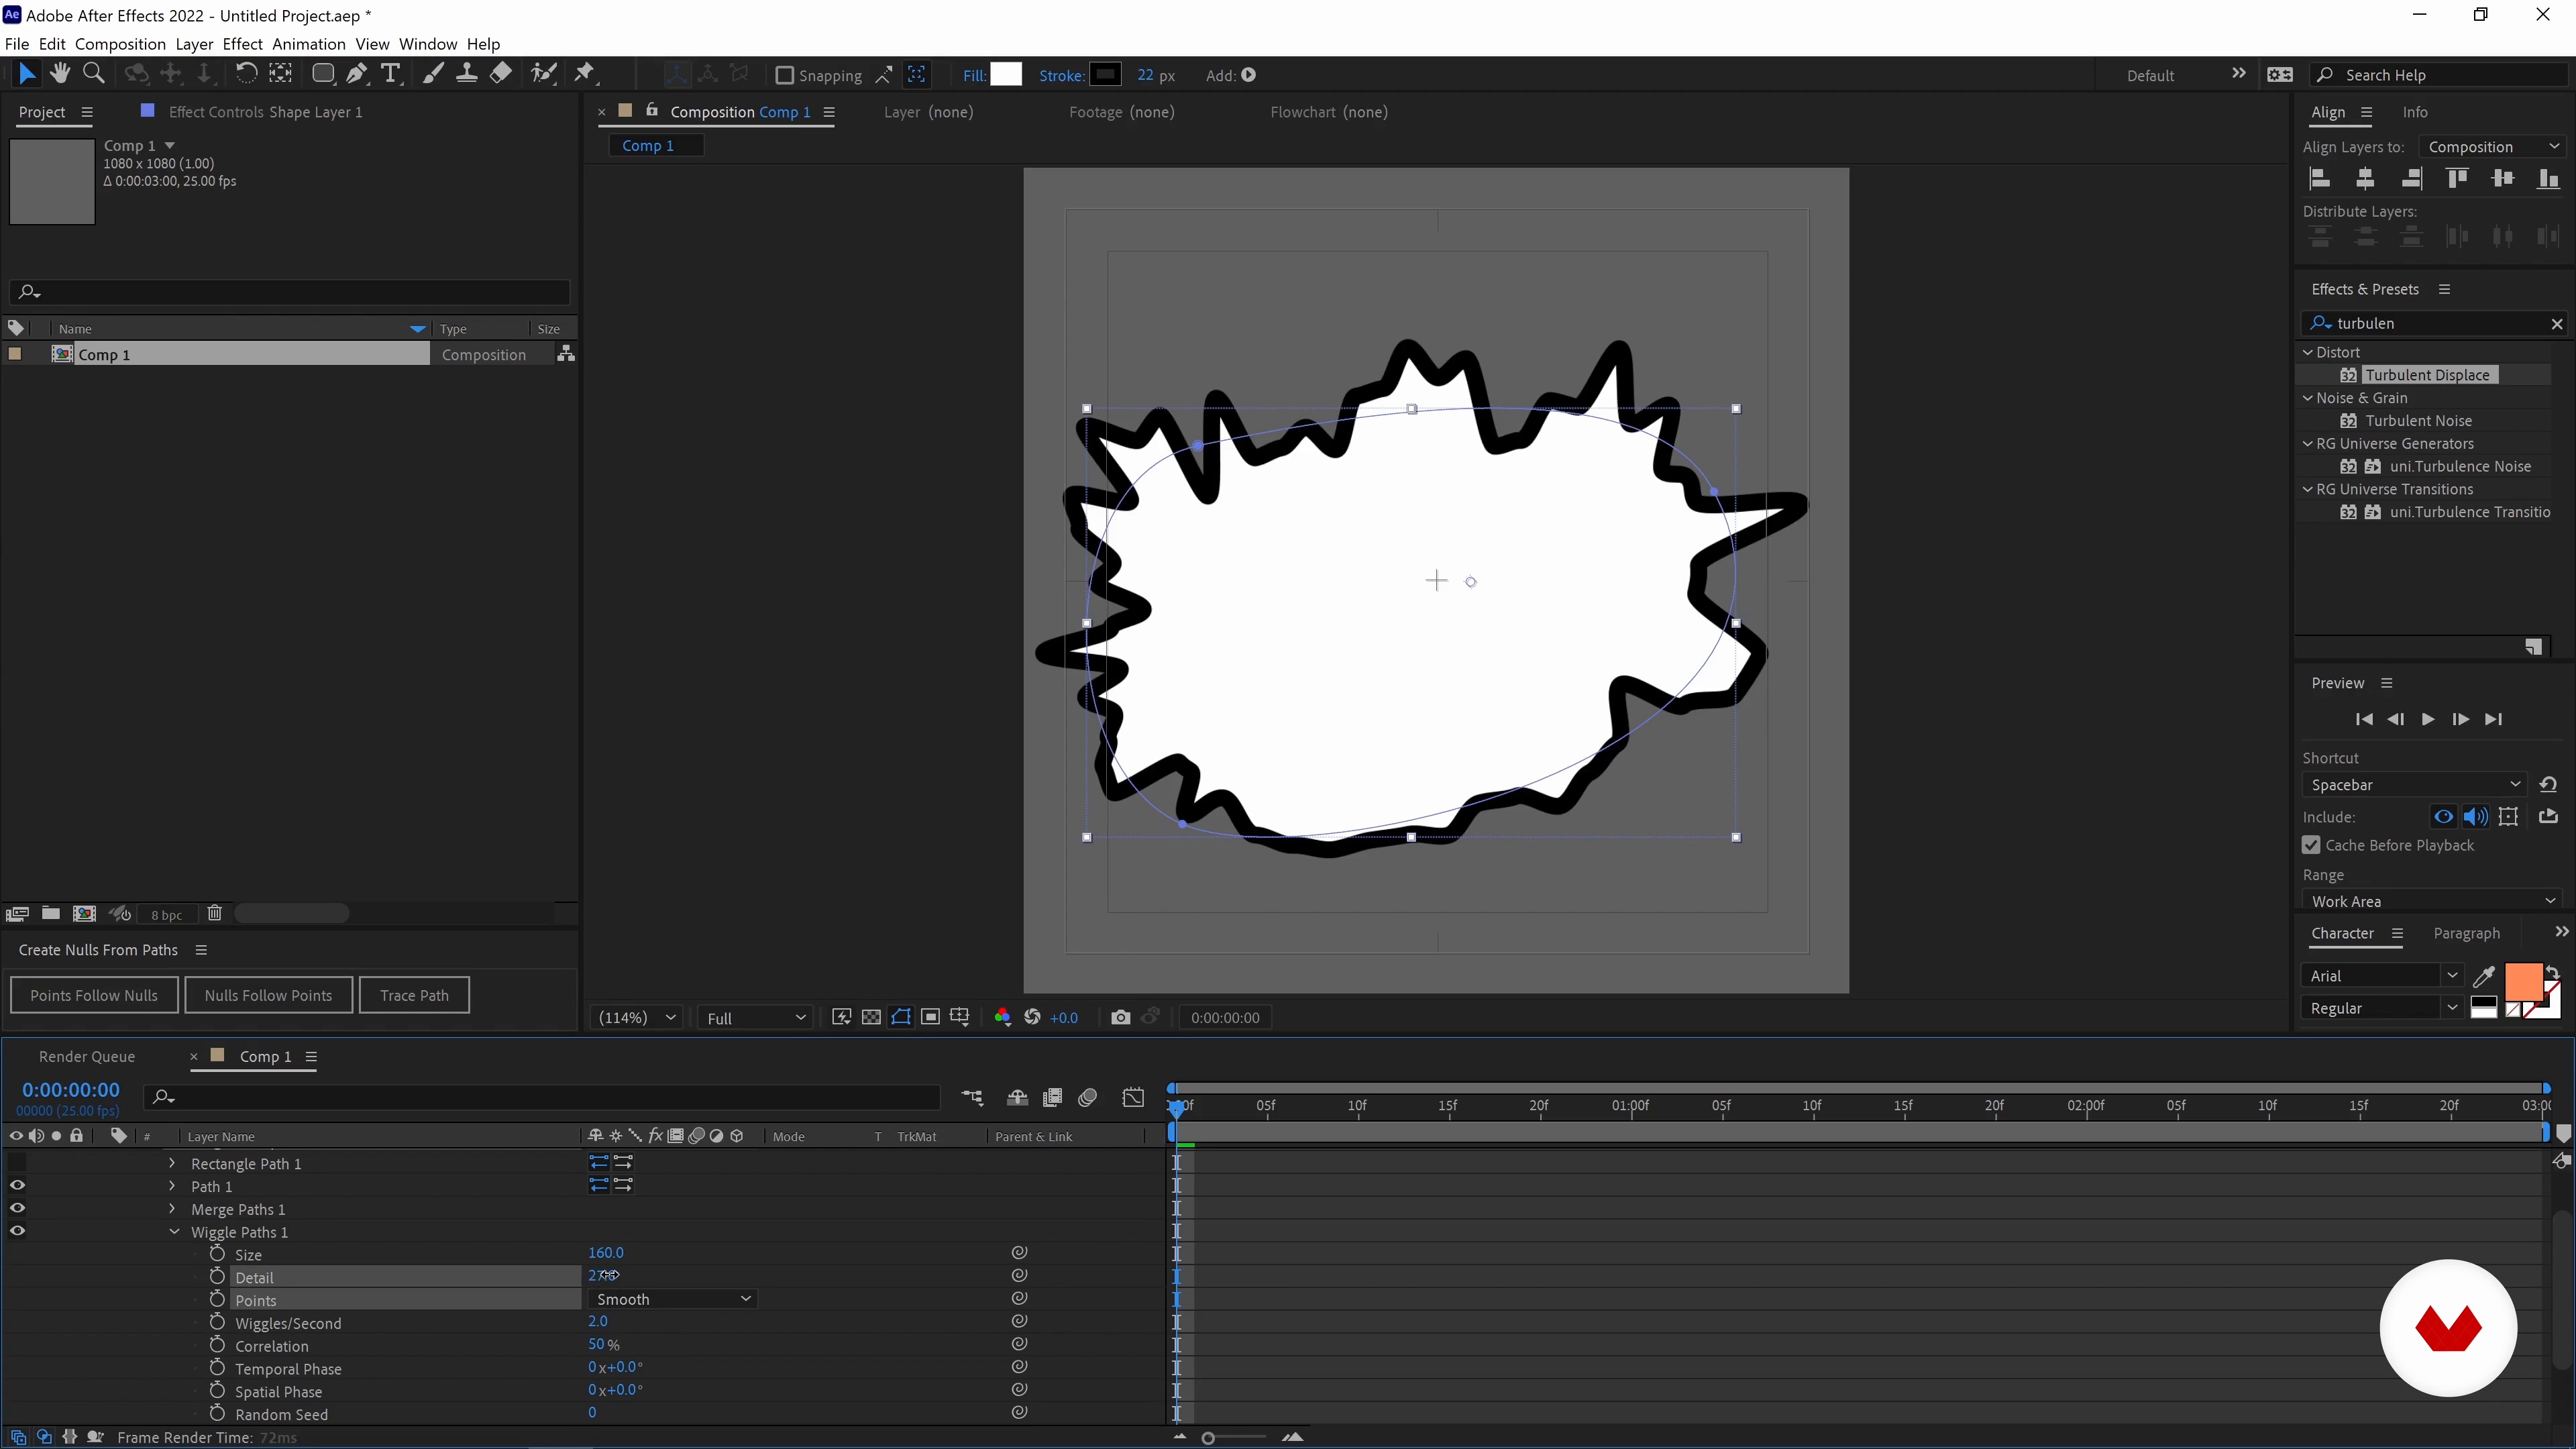2576x1449 pixels.
Task: Toggle mask and shape path visibility
Action: 901,1017
